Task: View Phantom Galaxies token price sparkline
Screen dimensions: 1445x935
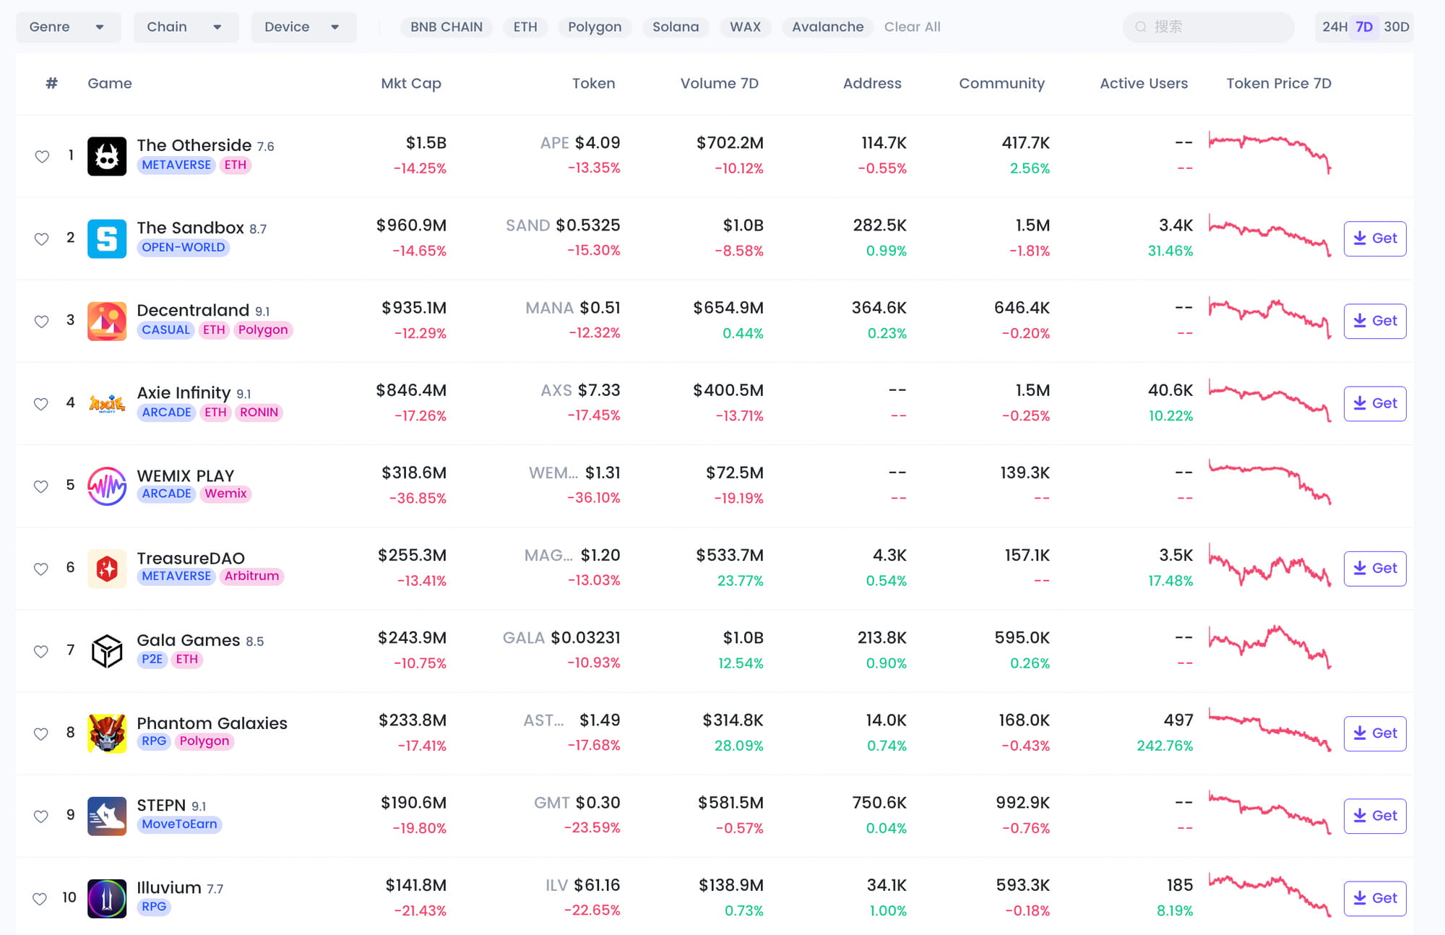Action: (x=1269, y=731)
